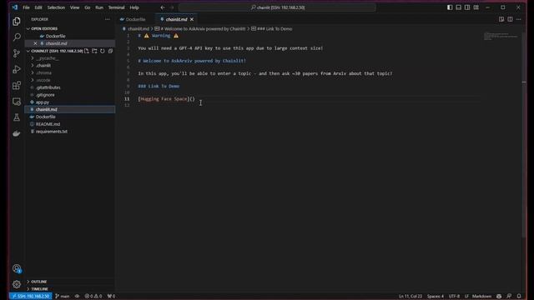534x300 pixels.
Task: Open the Help menu
Action: tap(134, 7)
